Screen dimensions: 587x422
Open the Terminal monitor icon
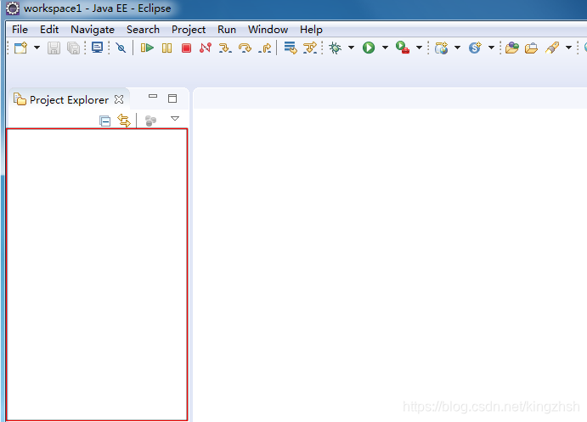[98, 48]
